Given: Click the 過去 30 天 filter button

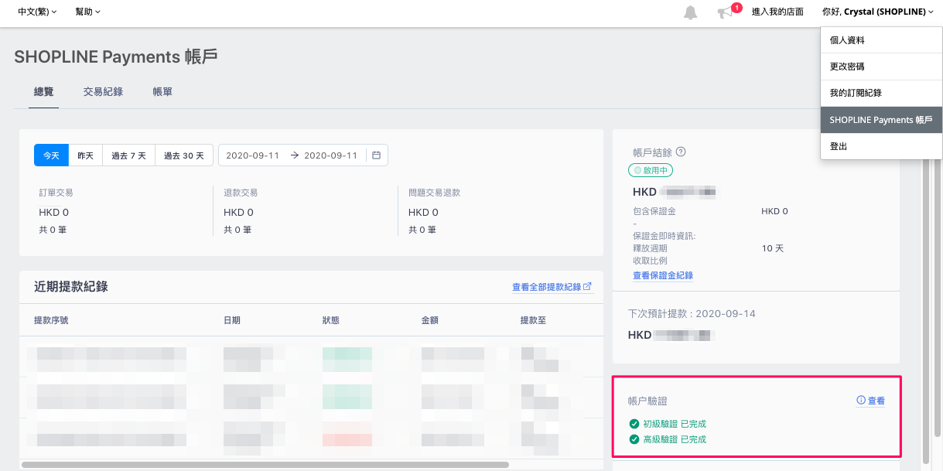Looking at the screenshot, I should (184, 155).
